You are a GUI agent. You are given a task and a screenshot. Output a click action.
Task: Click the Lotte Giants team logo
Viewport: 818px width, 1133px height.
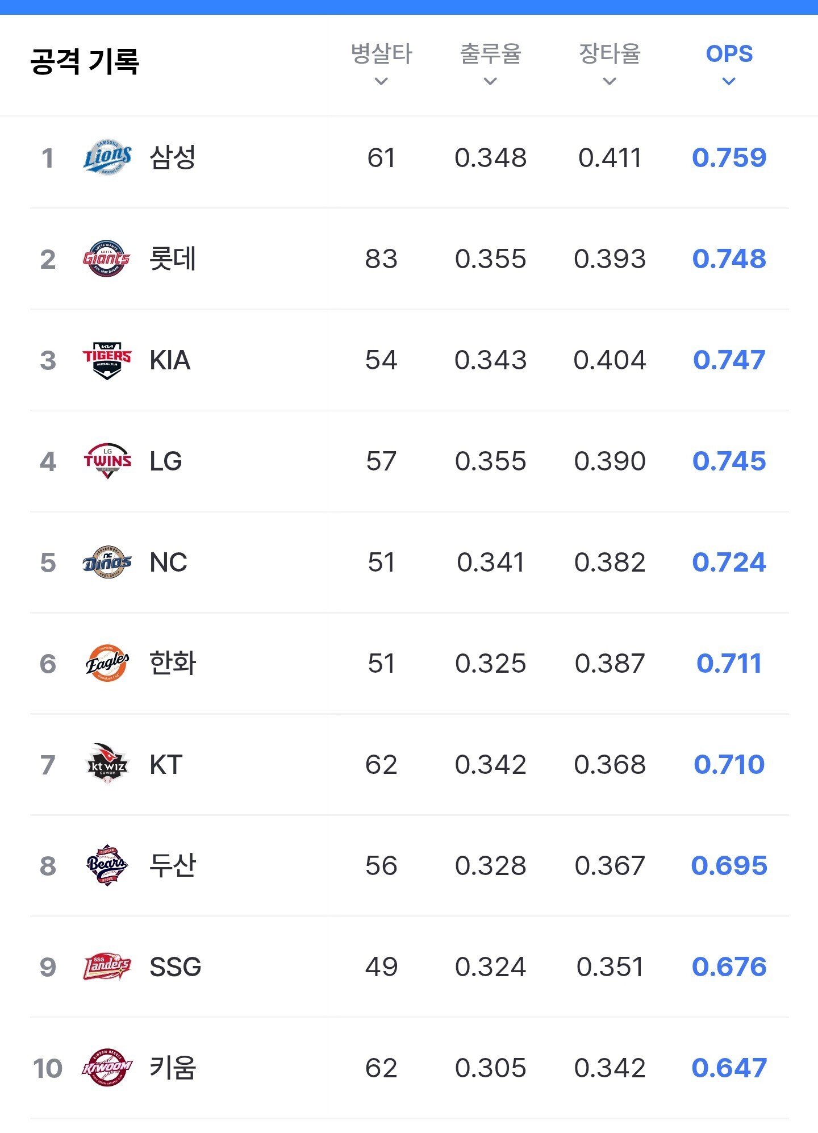[x=107, y=259]
